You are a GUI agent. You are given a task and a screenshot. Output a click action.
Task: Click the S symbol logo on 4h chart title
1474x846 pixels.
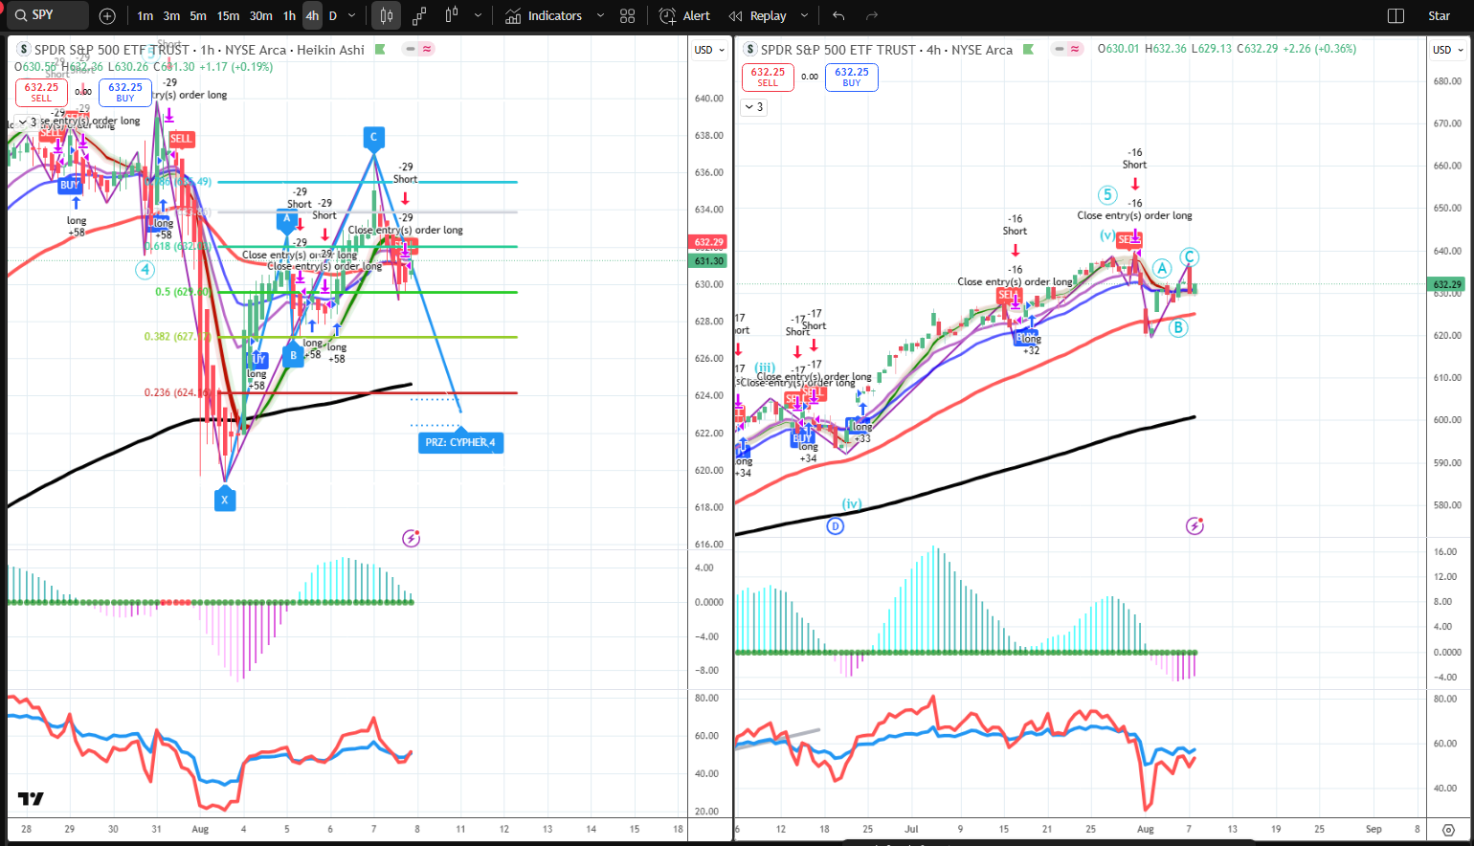[x=750, y=50]
